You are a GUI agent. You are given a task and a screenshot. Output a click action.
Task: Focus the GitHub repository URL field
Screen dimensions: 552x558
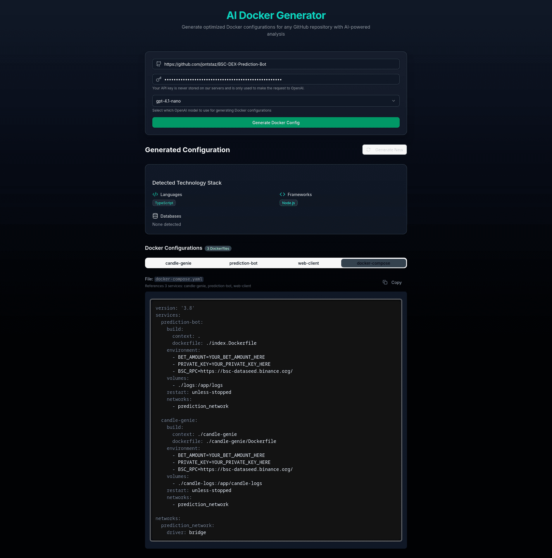276,64
